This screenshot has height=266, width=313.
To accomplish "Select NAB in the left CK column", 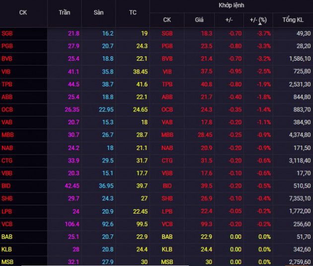I will tap(7, 148).
